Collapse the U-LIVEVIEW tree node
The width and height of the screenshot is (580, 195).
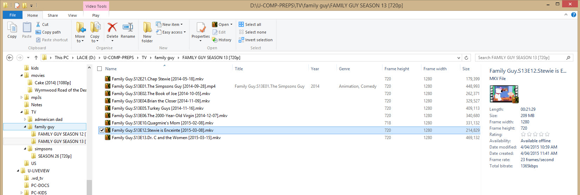tap(18, 171)
